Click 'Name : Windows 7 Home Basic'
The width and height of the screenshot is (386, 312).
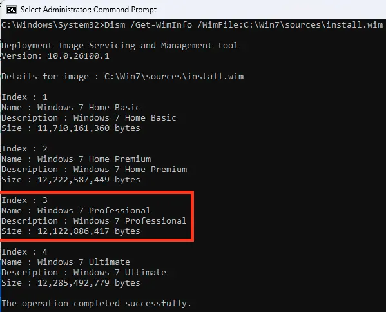(x=71, y=108)
